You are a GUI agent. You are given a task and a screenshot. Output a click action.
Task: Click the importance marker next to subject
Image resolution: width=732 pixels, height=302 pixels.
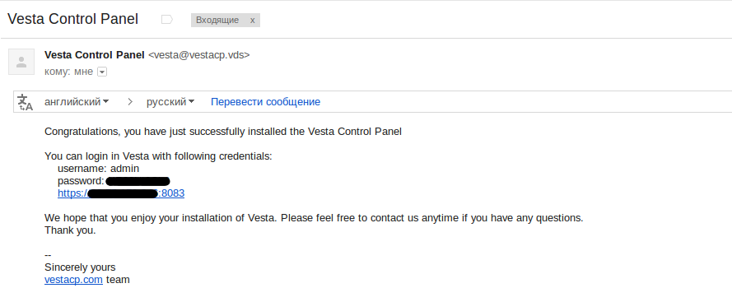tap(166, 20)
